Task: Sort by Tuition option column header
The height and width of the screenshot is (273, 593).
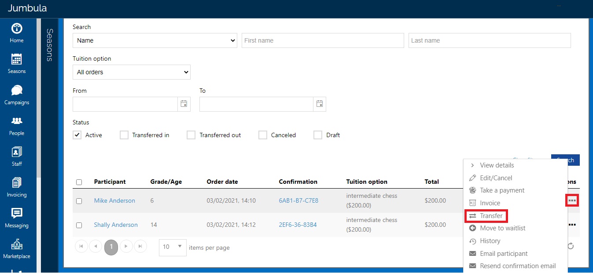Action: [367, 182]
